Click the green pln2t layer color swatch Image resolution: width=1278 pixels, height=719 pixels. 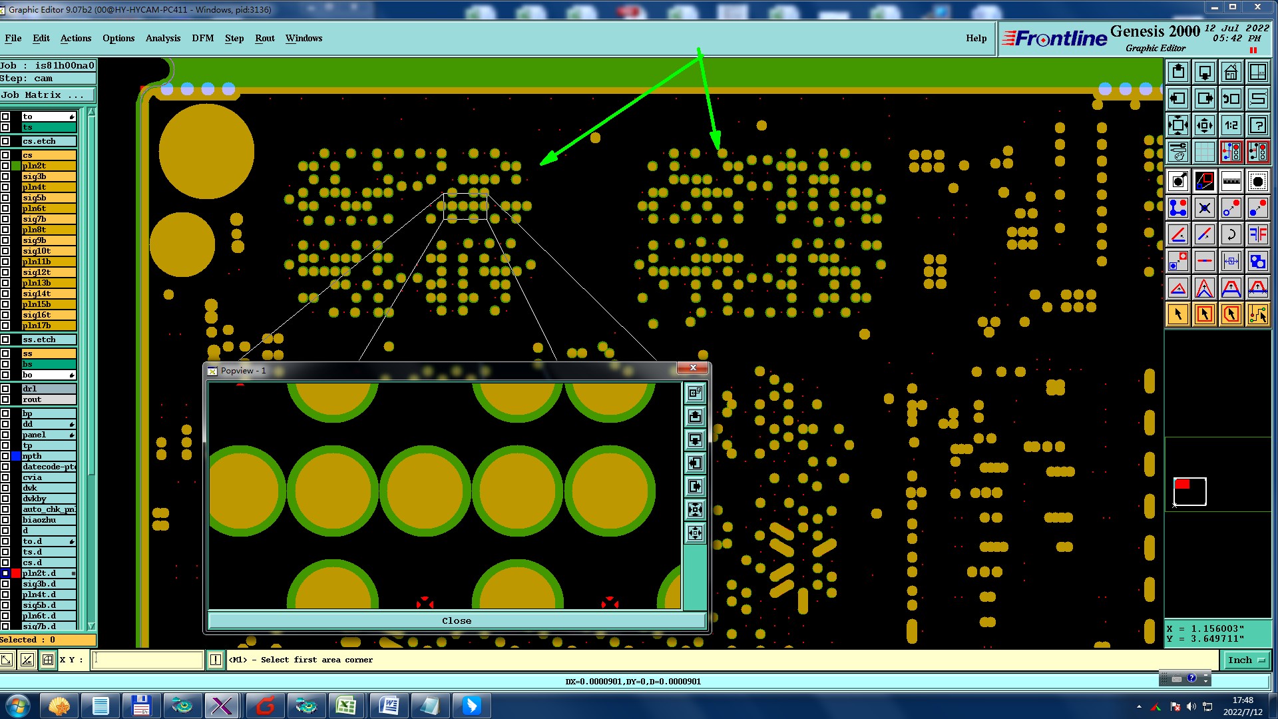16,166
